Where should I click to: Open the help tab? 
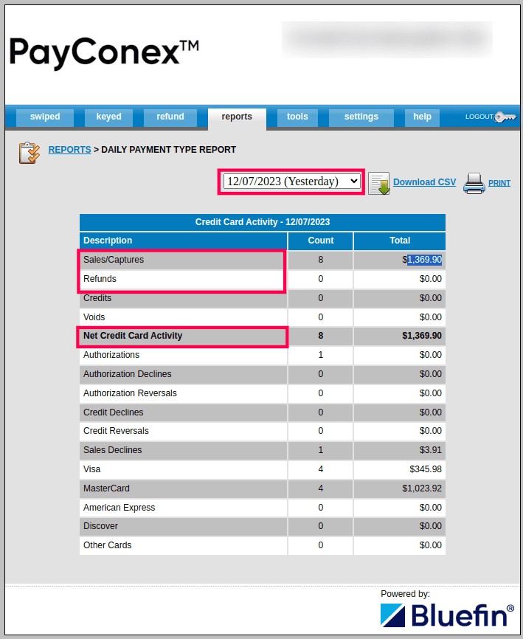pyautogui.click(x=422, y=117)
